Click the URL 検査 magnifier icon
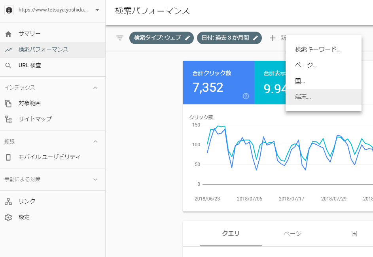The image size is (373, 257). [8, 66]
